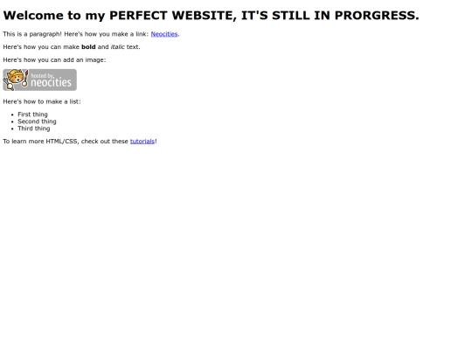Image resolution: width=472 pixels, height=354 pixels.
Task: Click the bullet before 'Third thing'
Action: coord(12,128)
